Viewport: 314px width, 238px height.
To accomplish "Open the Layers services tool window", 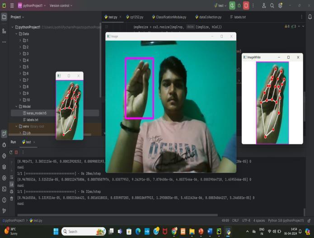I will (4, 167).
